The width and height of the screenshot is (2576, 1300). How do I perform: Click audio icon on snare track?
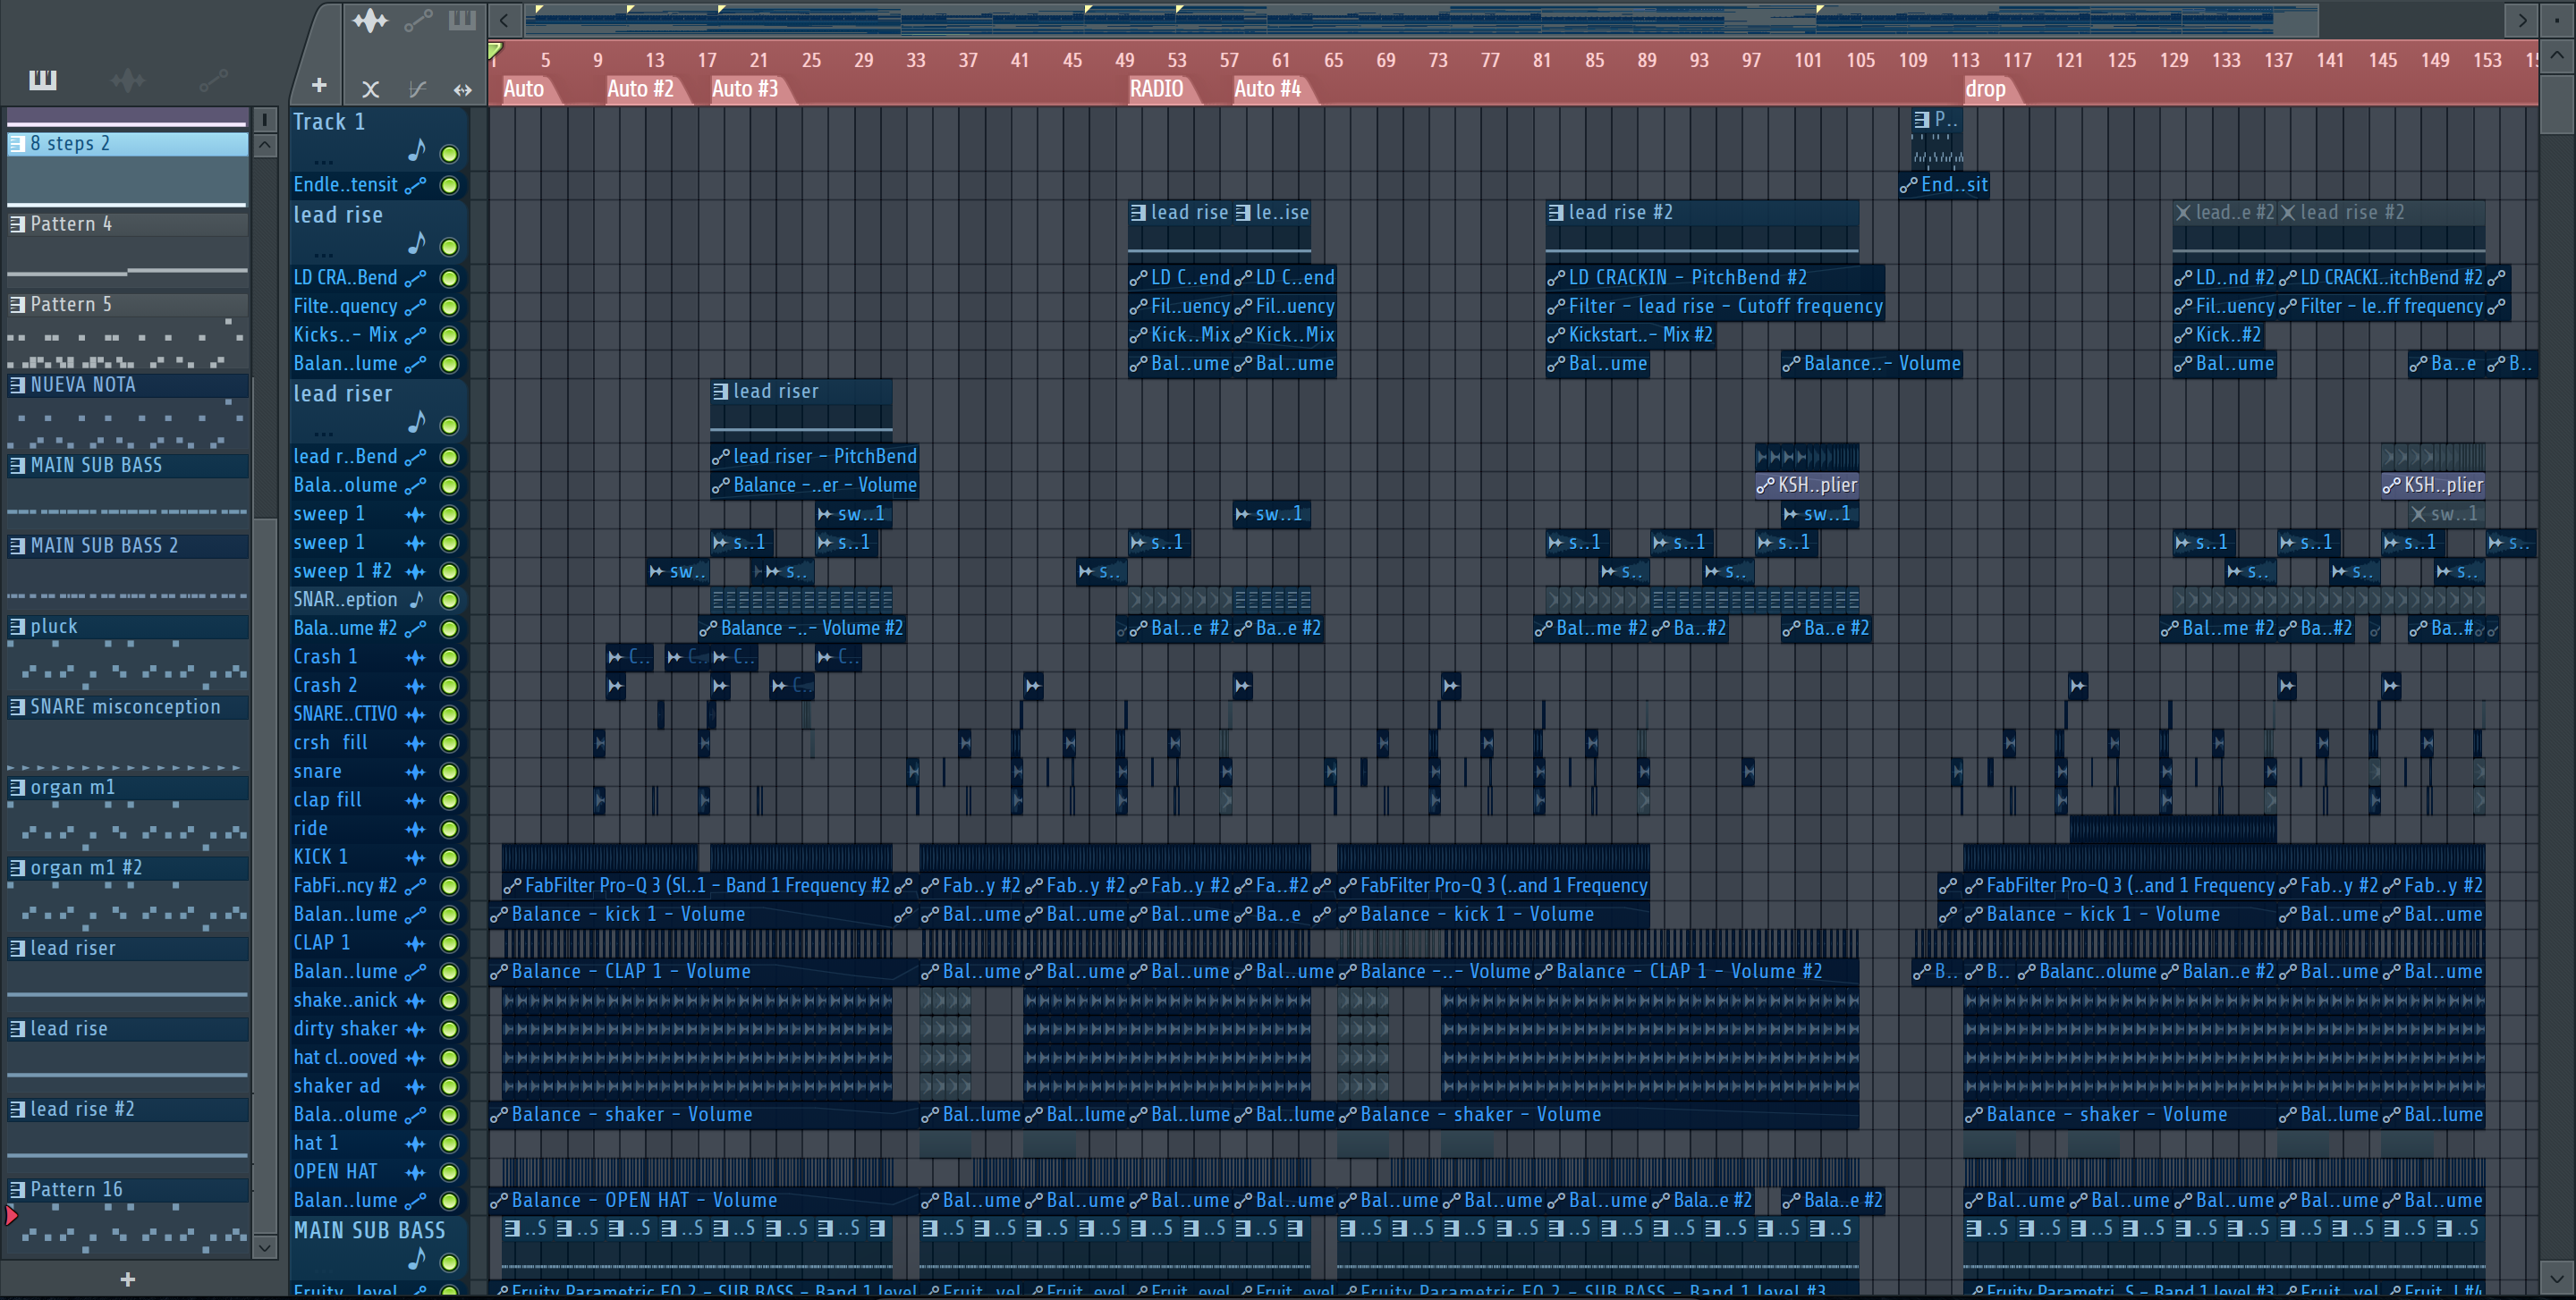tap(415, 772)
